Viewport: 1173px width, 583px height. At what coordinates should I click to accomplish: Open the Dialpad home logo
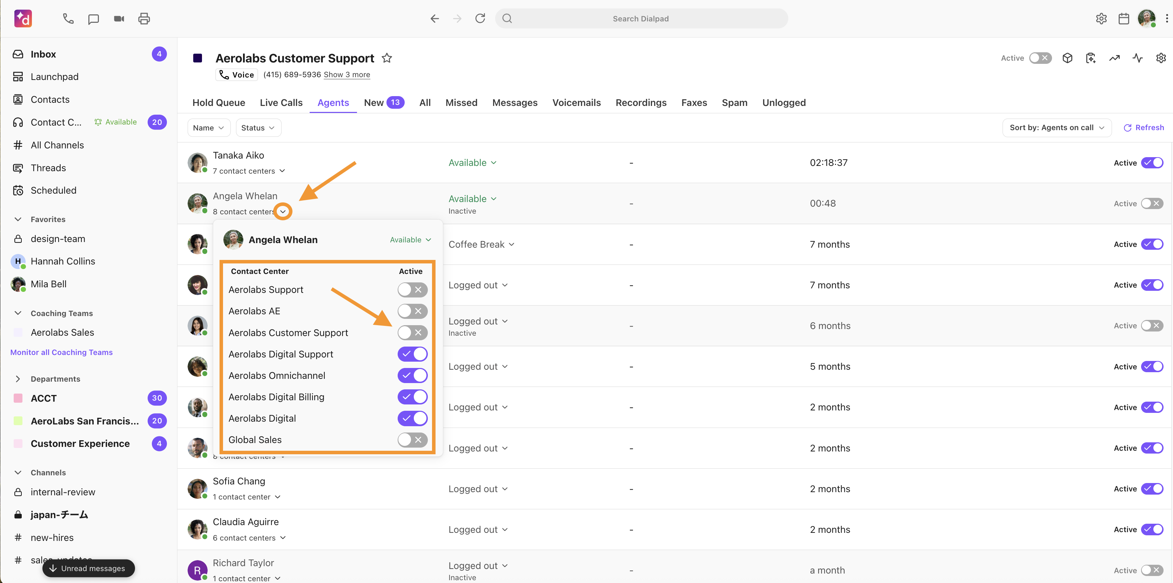coord(23,19)
